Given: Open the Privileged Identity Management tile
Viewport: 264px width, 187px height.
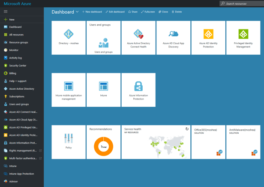Looking at the screenshot, I should click(243, 38).
